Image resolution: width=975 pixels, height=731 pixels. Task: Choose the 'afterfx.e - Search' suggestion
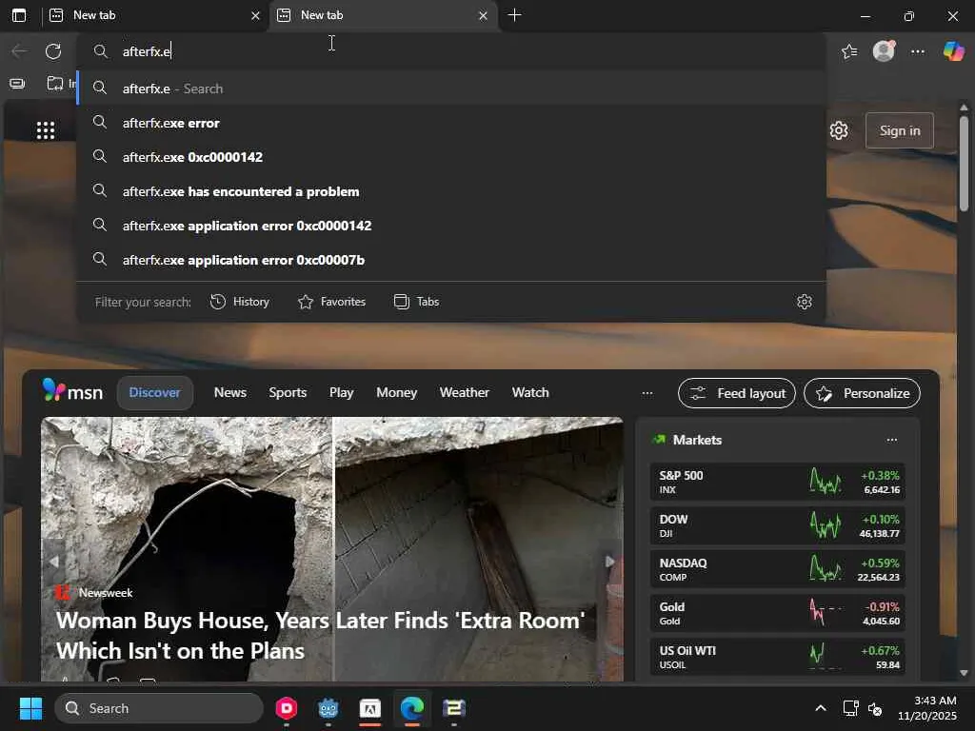click(450, 89)
